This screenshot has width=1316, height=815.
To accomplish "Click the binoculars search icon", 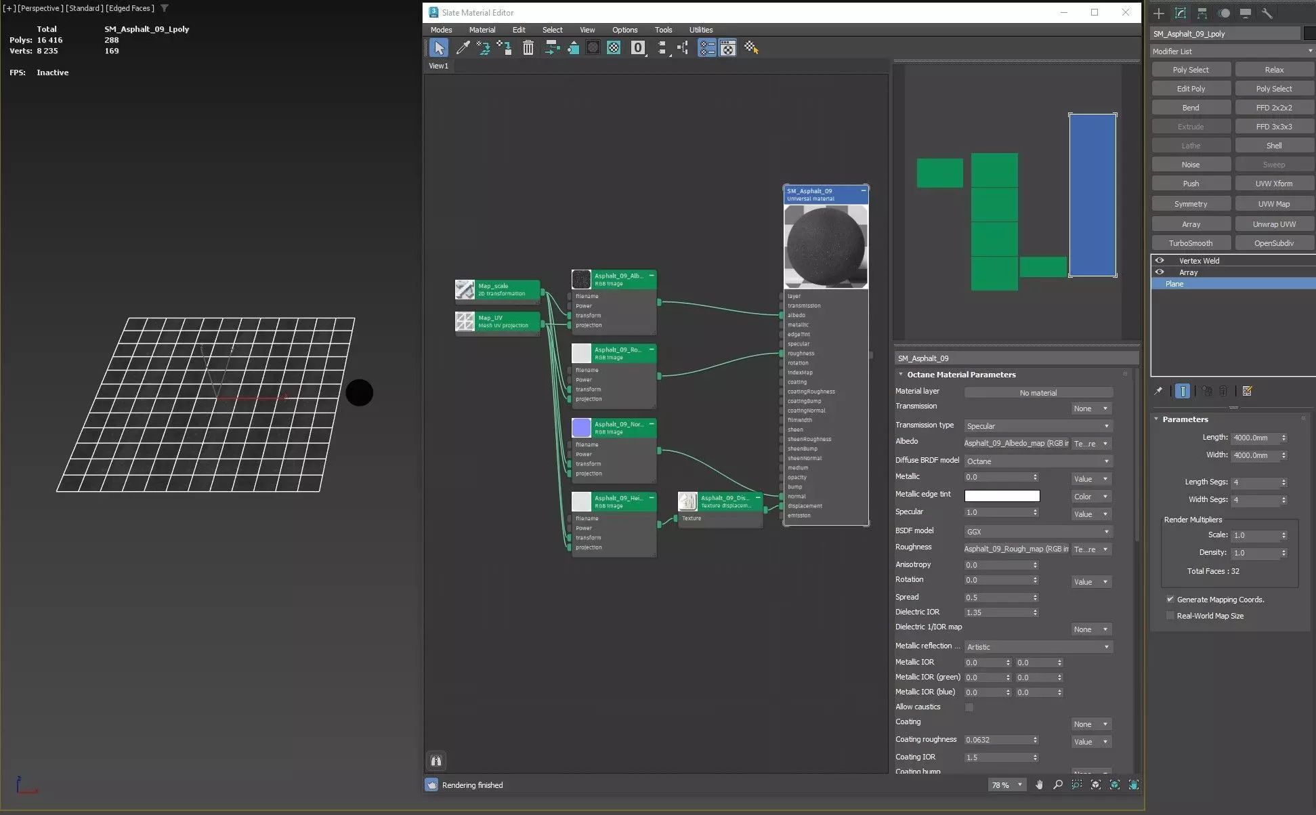I will click(436, 761).
